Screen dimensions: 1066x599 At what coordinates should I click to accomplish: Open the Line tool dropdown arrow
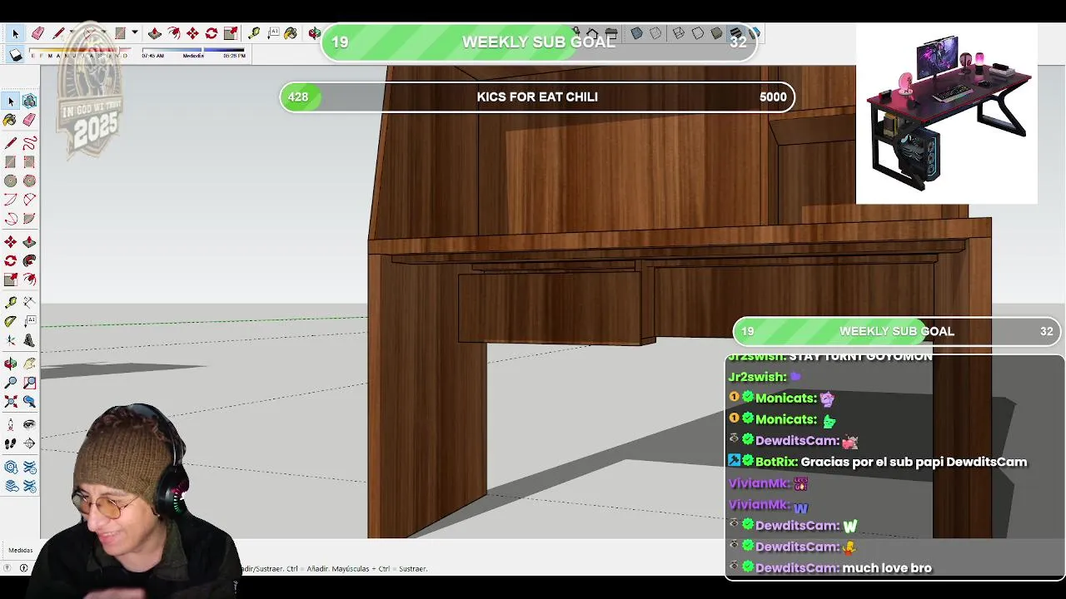click(72, 33)
